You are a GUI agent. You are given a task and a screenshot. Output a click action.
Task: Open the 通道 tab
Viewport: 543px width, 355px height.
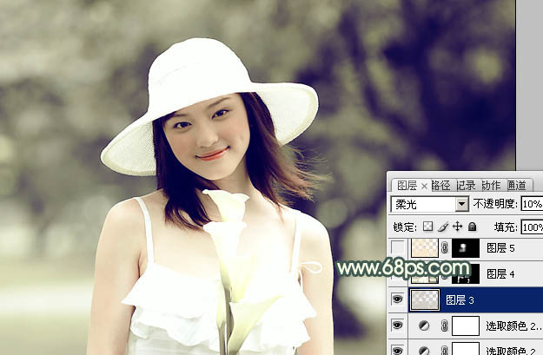[x=516, y=185]
